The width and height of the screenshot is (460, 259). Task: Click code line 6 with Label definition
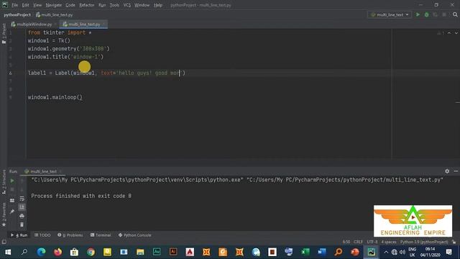click(x=107, y=73)
